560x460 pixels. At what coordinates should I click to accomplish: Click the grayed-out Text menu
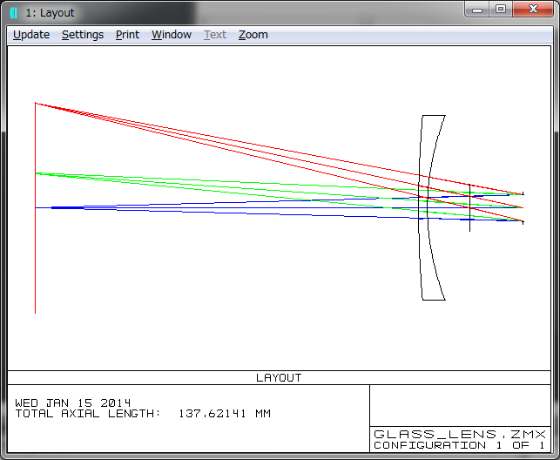tap(215, 35)
